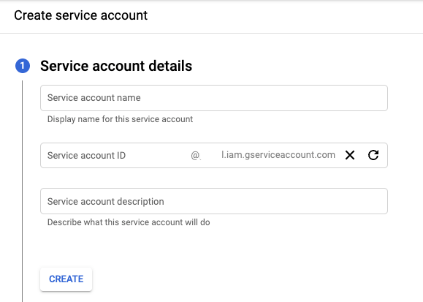Click the 'Service account ID' placeholder label
The height and width of the screenshot is (302, 423).
(x=86, y=155)
